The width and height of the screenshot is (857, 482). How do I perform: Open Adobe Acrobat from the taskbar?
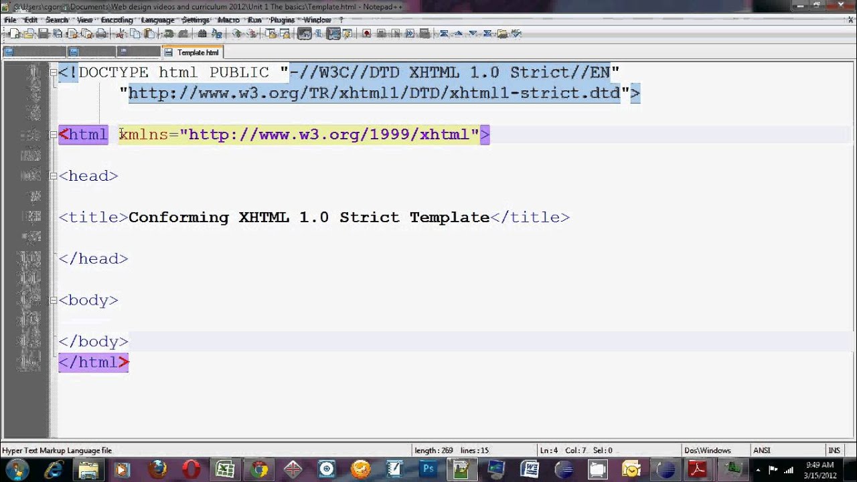[x=698, y=469]
